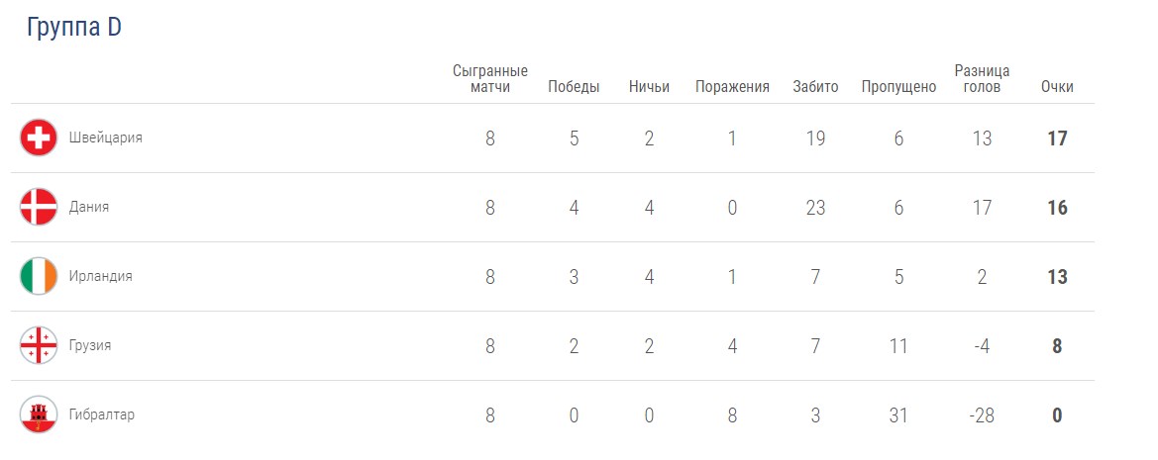The image size is (1158, 460).
Task: Click the Switzerland flag icon
Action: (x=39, y=138)
